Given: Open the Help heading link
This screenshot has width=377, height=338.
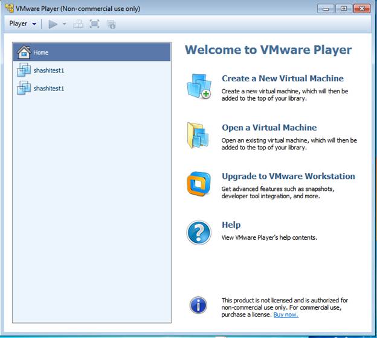Looking at the screenshot, I should tap(231, 225).
